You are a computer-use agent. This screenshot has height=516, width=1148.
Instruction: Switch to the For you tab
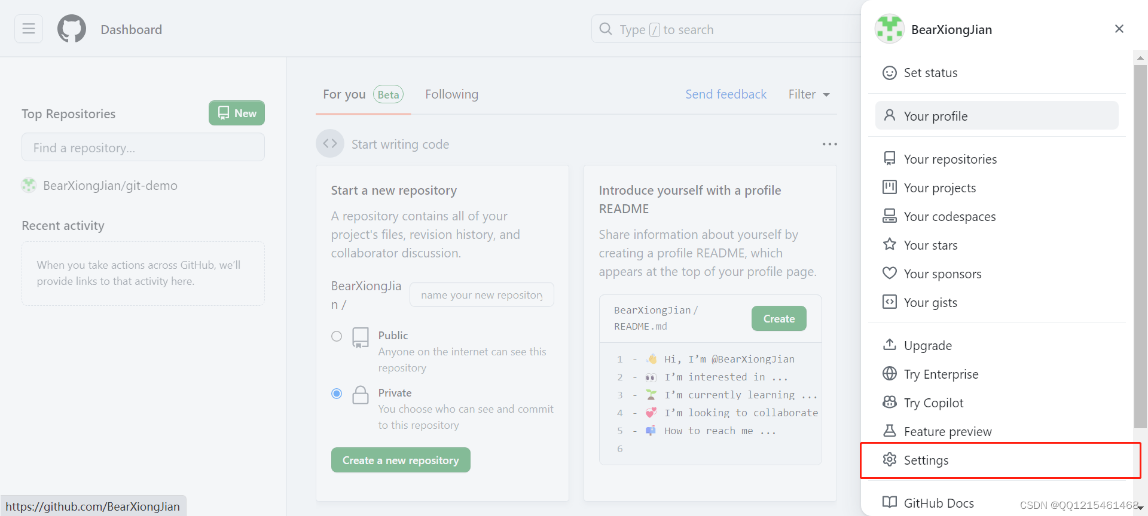(363, 94)
